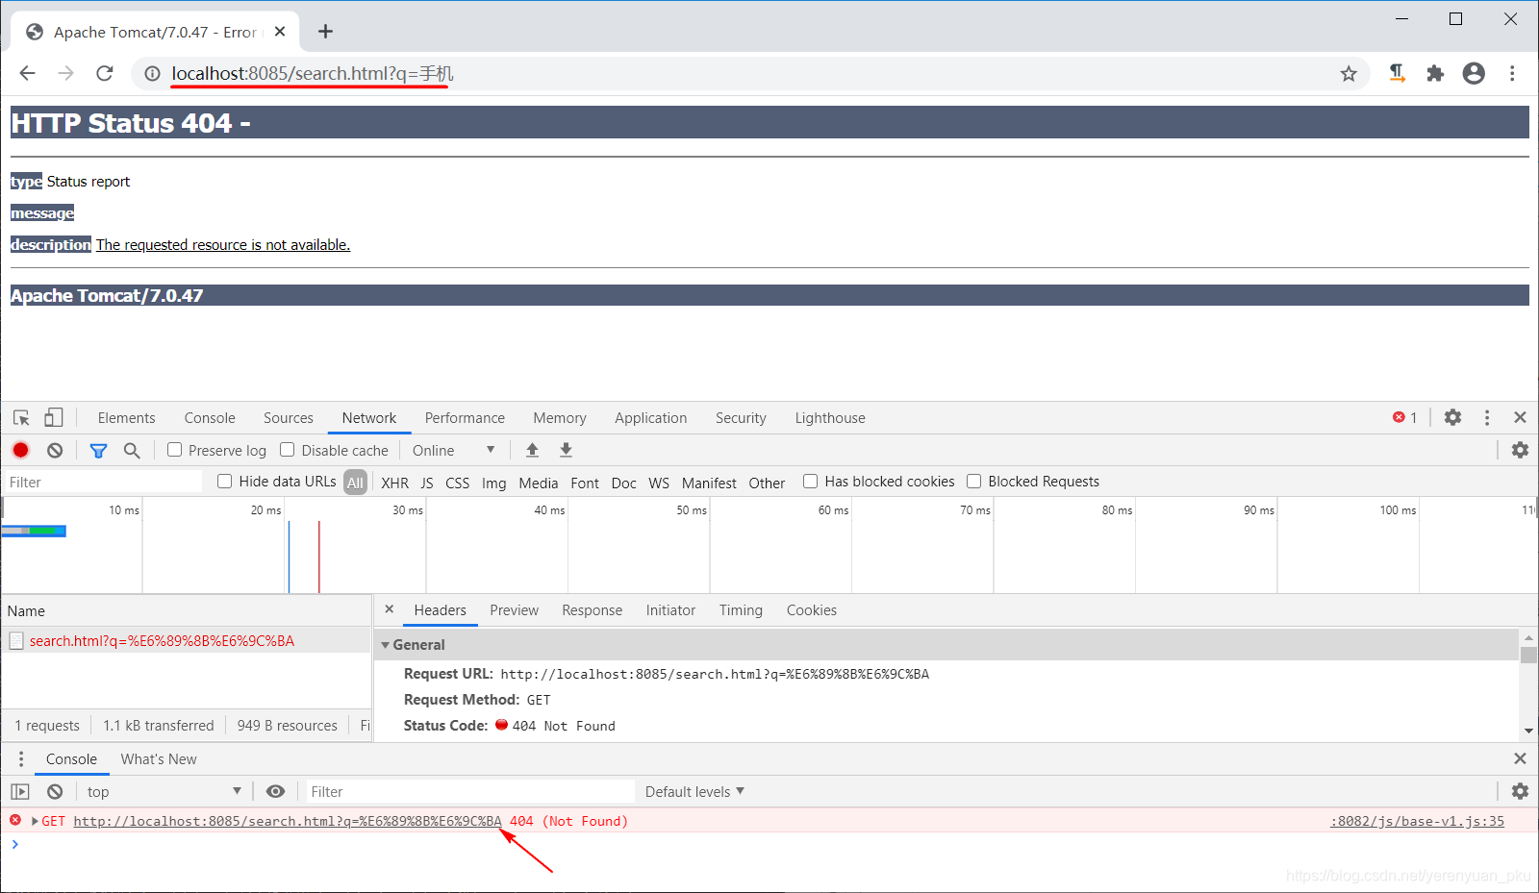The image size is (1539, 893).
Task: Stop recording the network log
Action: [20, 450]
